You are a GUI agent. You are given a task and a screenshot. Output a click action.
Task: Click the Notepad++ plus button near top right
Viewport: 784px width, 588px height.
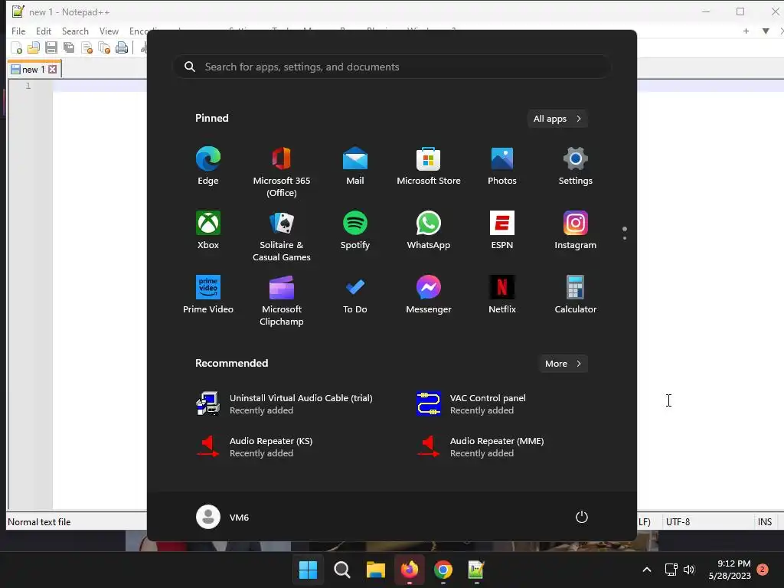[x=746, y=31]
